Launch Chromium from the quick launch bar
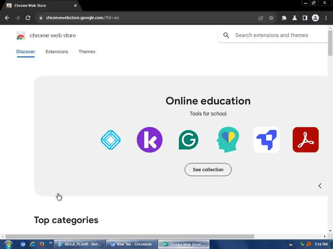333x249 pixels. point(23,244)
